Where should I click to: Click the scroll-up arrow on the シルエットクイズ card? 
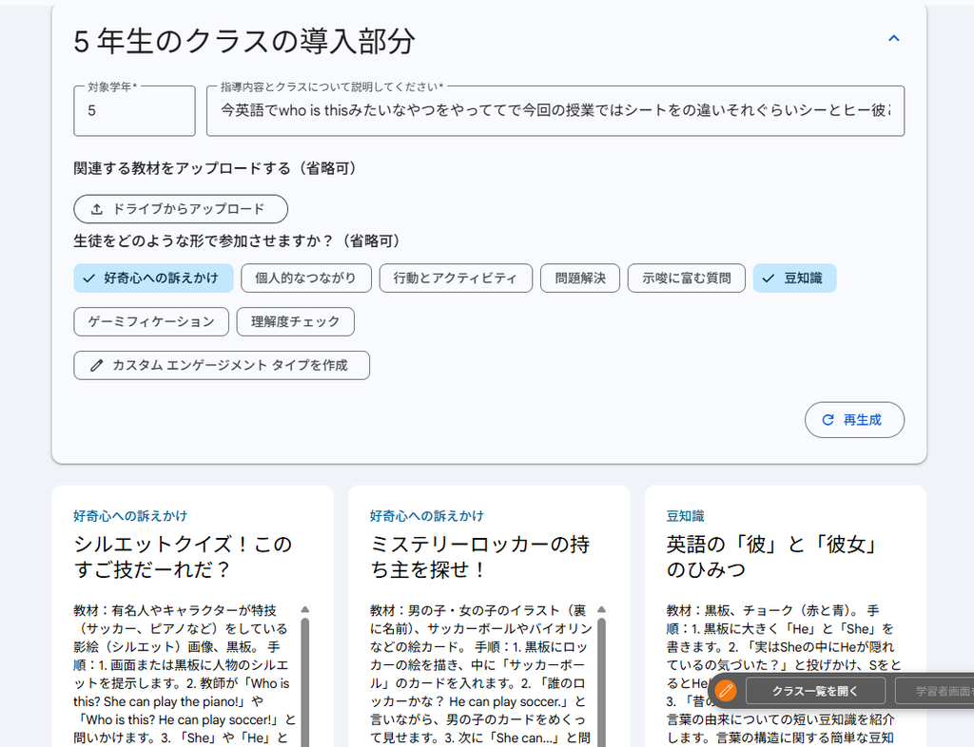(305, 609)
